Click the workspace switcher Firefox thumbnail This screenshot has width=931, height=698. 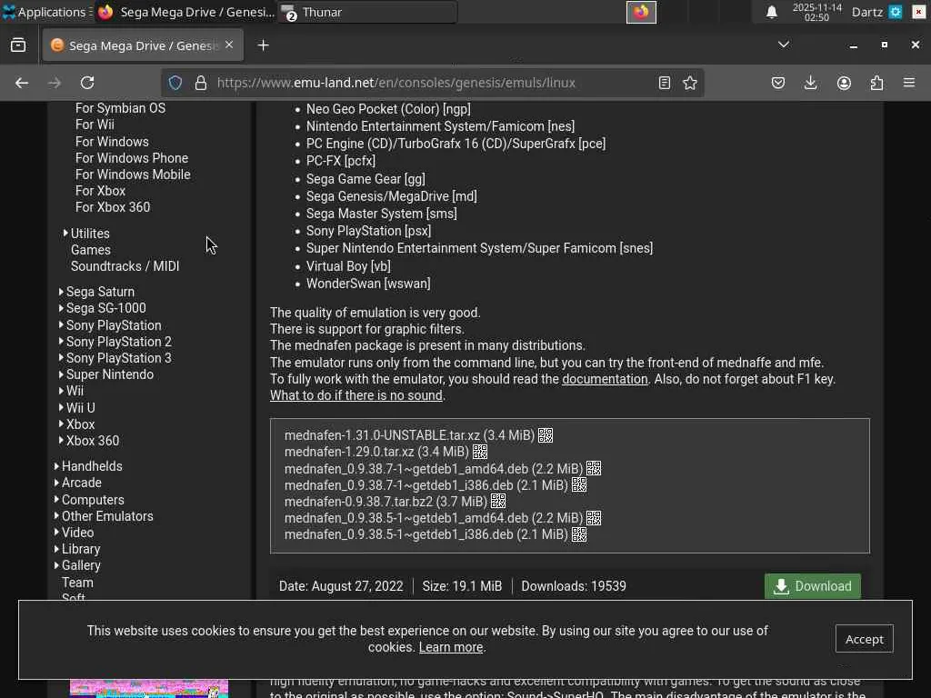[x=641, y=12]
